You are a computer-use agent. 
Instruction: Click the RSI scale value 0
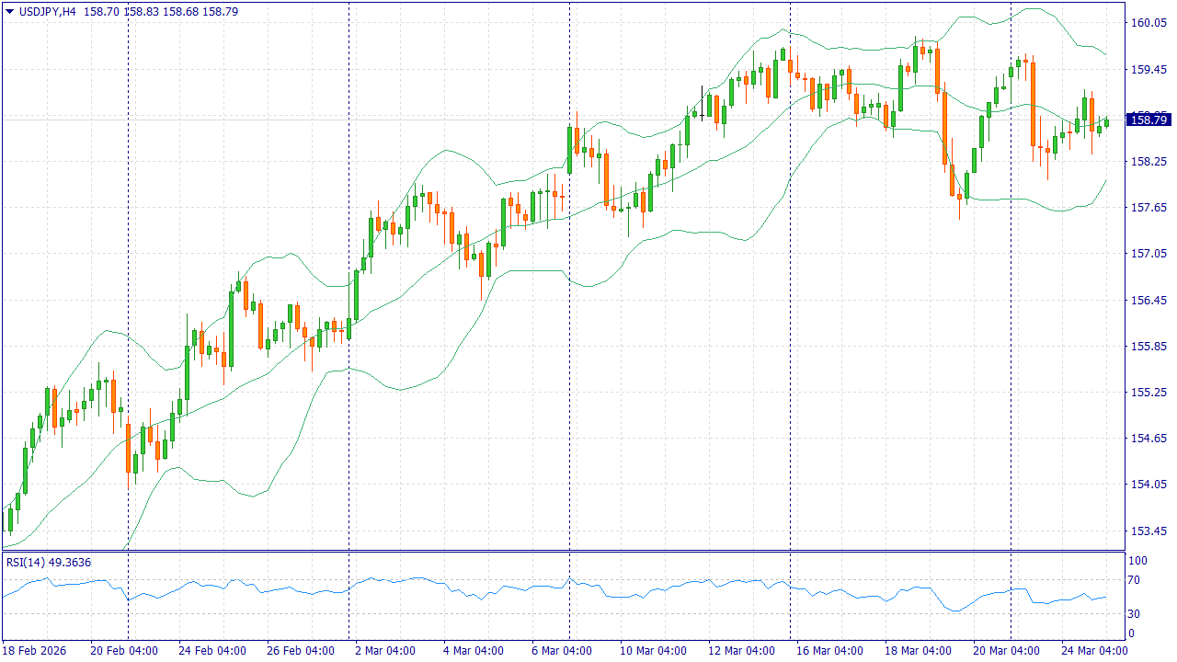[x=1132, y=633]
